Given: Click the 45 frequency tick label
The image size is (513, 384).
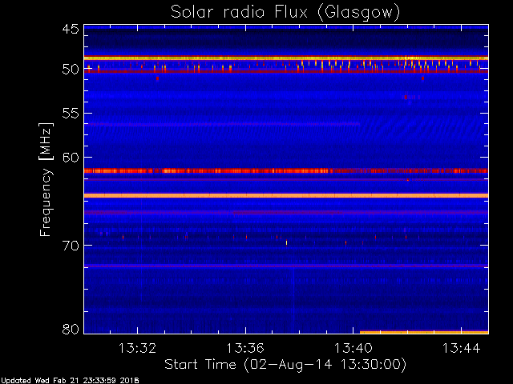Looking at the screenshot, I should [71, 29].
